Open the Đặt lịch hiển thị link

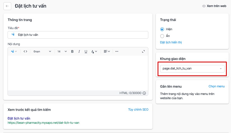tap(171, 42)
